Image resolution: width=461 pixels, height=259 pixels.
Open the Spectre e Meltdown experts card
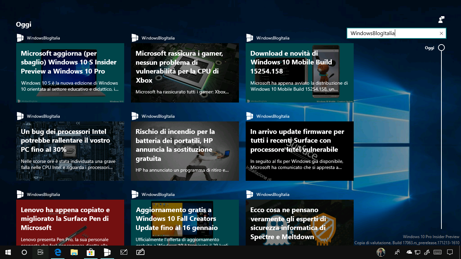pyautogui.click(x=300, y=223)
